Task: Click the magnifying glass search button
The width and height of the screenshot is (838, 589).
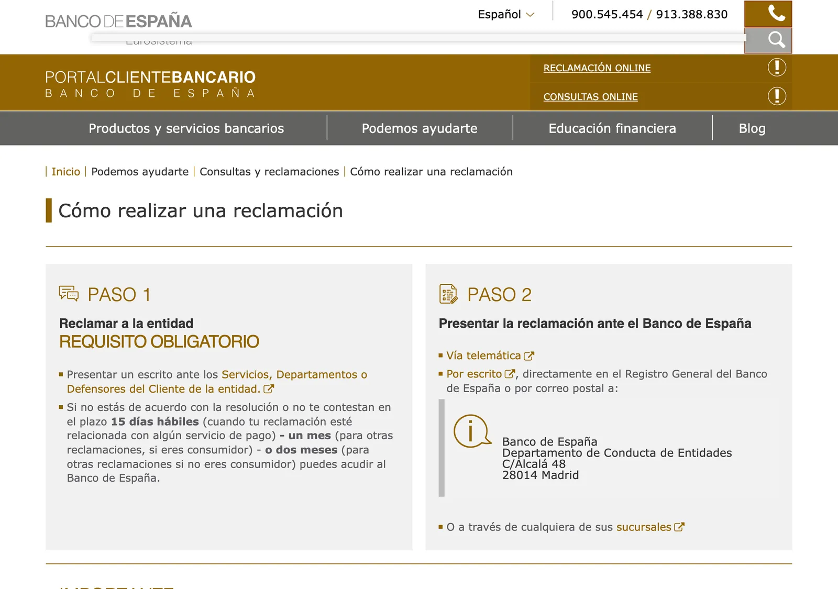Action: point(768,40)
